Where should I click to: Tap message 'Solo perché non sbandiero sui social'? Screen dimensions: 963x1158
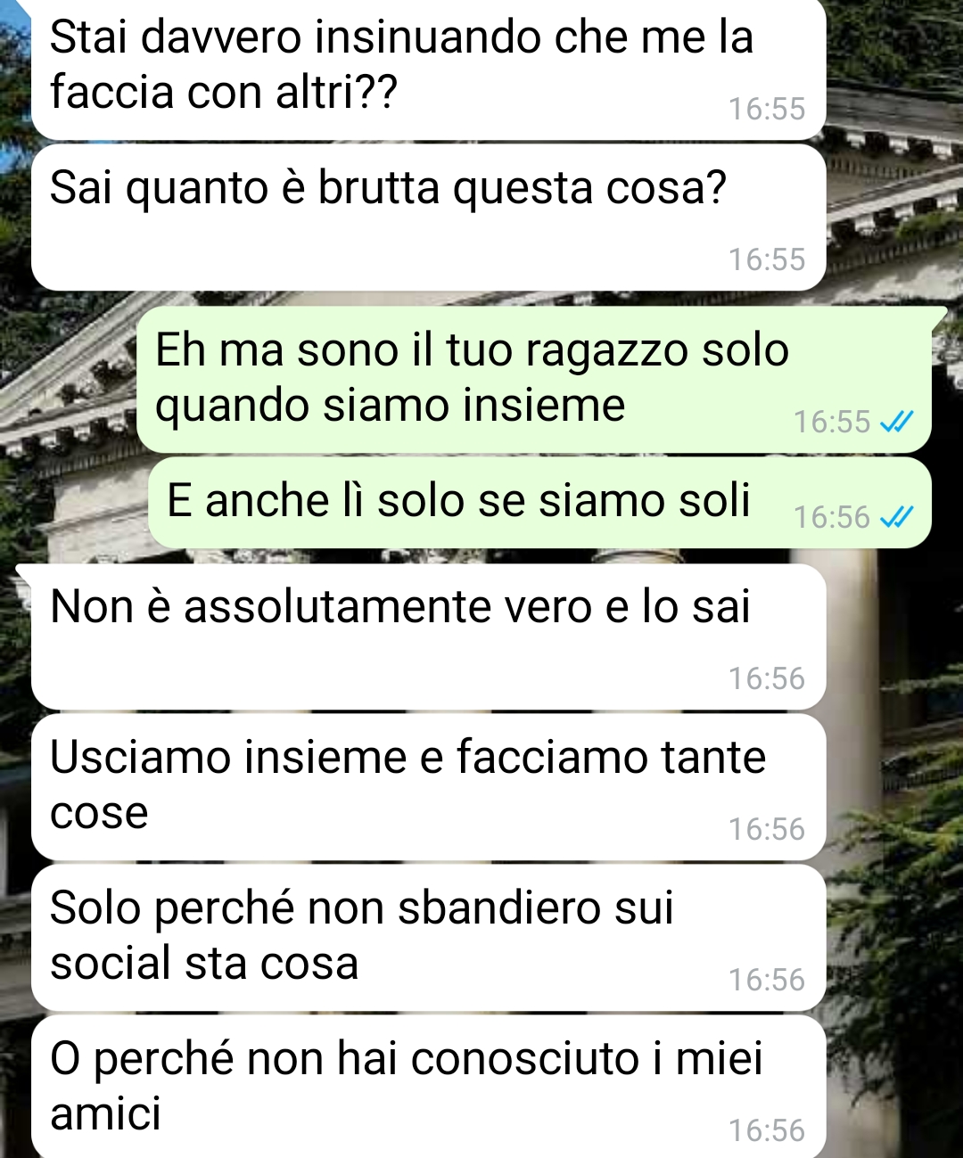pos(429,938)
